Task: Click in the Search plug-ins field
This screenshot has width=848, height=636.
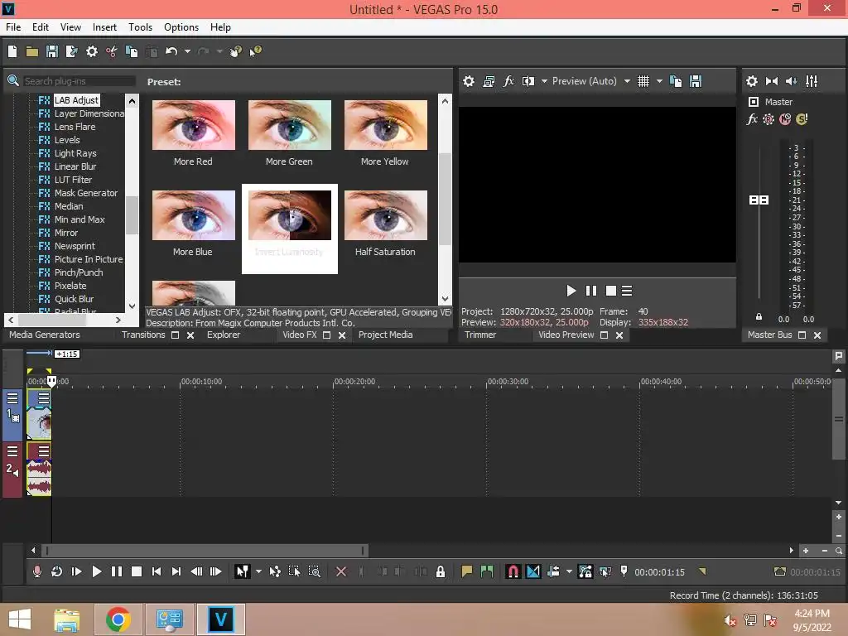Action: pos(79,81)
